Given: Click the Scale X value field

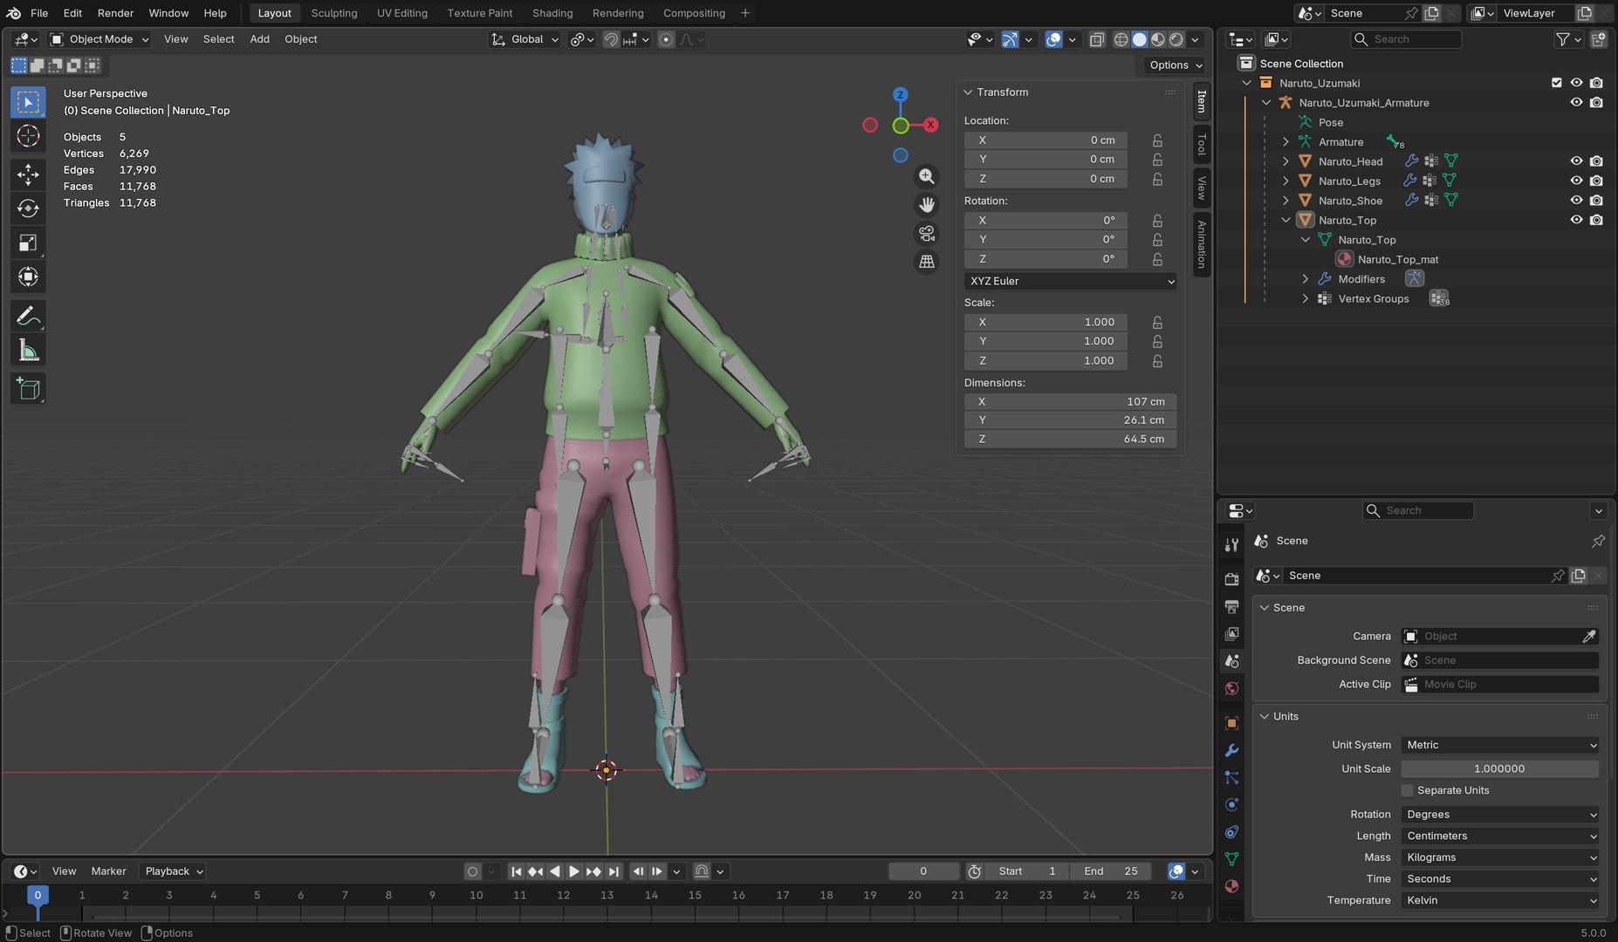Looking at the screenshot, I should (x=1046, y=322).
